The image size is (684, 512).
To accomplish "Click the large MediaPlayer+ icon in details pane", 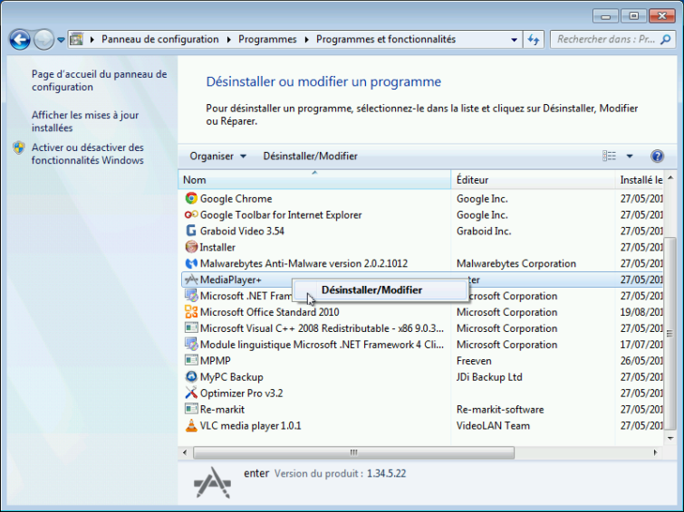I will [x=212, y=482].
